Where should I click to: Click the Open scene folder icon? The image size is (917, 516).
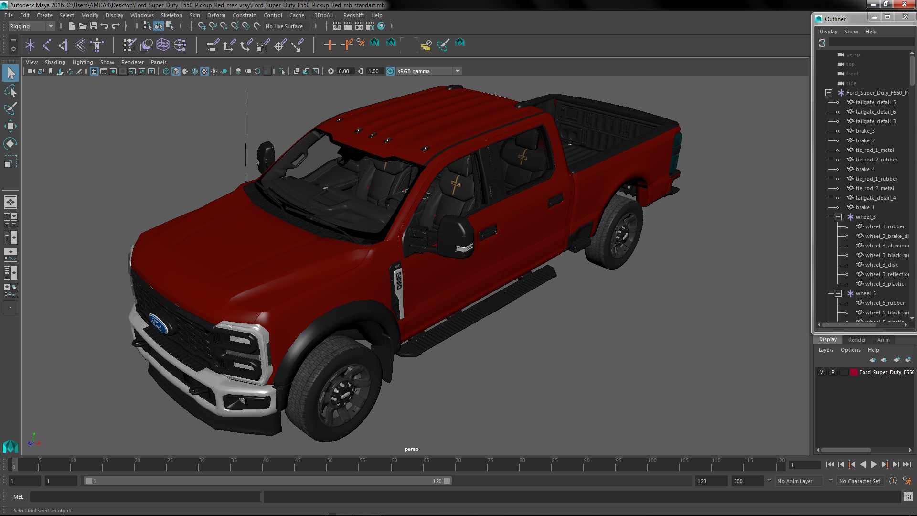point(82,26)
